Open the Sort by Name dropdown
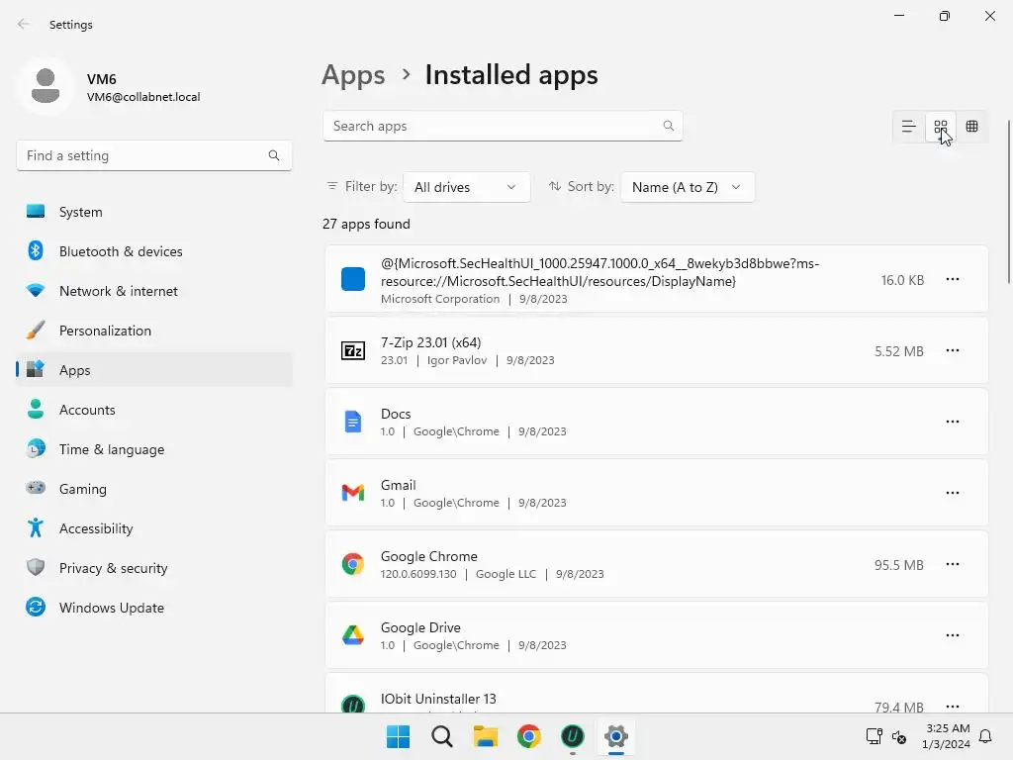This screenshot has width=1013, height=760. point(688,187)
